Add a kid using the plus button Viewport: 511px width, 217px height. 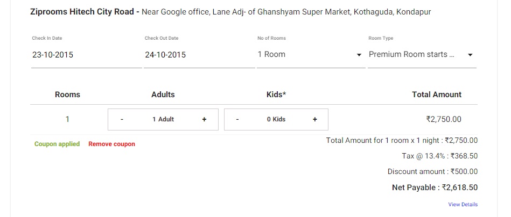pos(314,119)
